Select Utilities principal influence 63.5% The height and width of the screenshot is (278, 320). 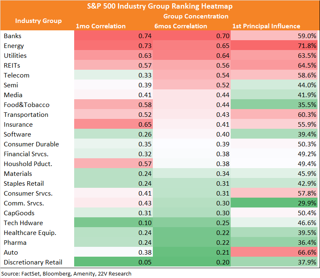[307, 56]
